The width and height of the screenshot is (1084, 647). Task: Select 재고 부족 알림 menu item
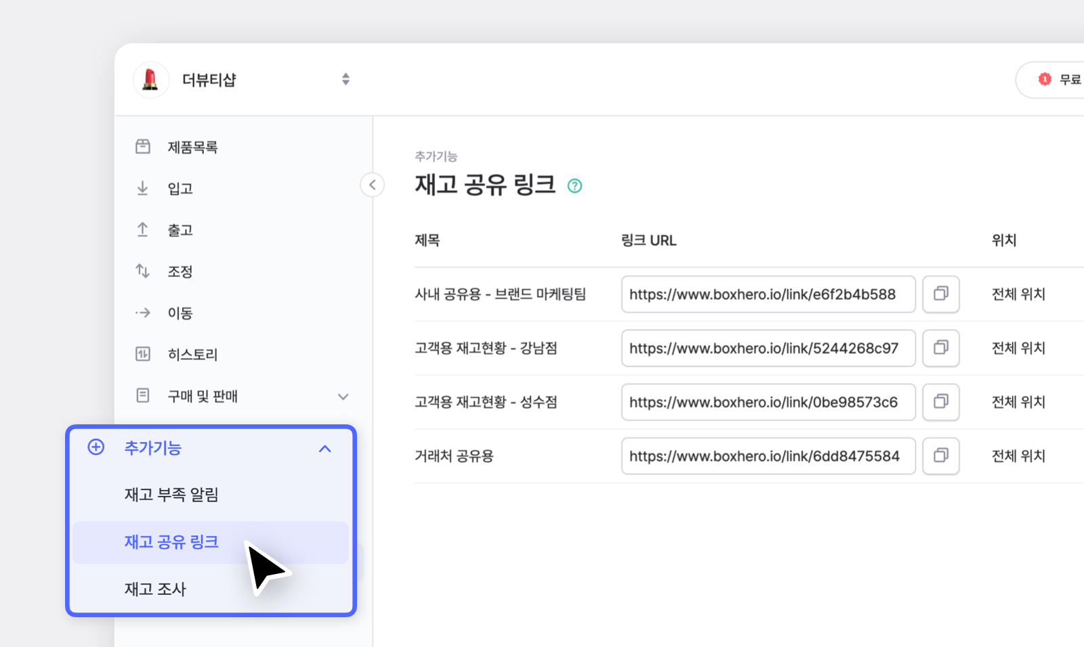[170, 495]
